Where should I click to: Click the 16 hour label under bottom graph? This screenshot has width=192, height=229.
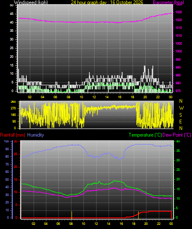(121, 224)
